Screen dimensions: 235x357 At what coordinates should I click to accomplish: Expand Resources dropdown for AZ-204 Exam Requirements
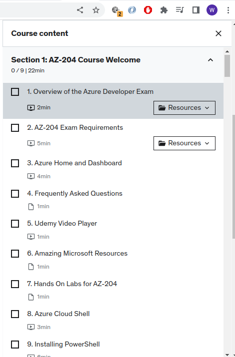(184, 143)
